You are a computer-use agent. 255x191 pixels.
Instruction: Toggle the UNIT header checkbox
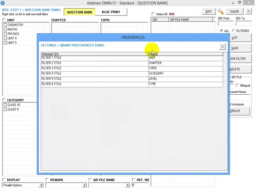point(4,20)
